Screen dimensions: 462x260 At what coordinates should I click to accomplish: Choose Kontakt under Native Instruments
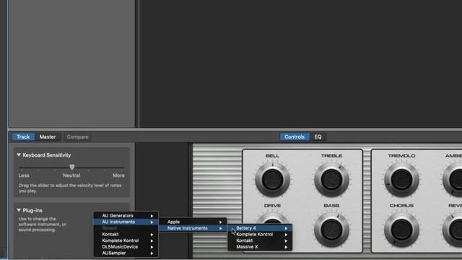coord(260,240)
